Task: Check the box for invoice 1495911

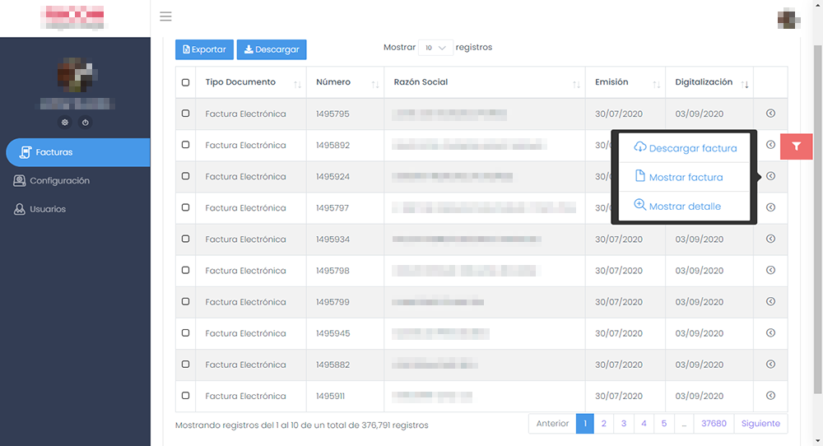Action: coord(186,396)
